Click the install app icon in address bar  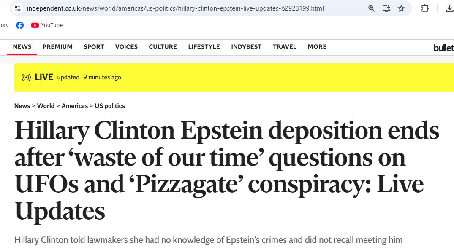[386, 8]
